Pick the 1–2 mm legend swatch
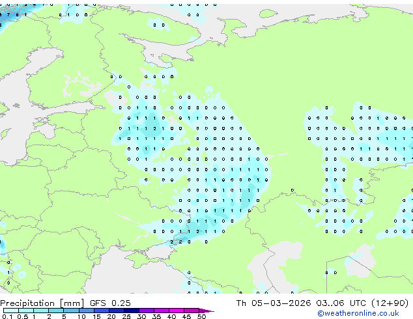413x319 pixels. (x=41, y=311)
